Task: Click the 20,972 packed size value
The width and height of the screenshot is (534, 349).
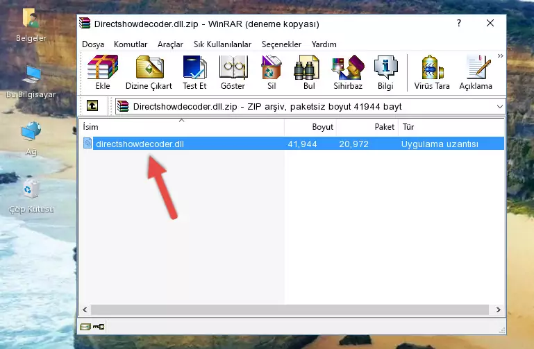Action: [354, 144]
